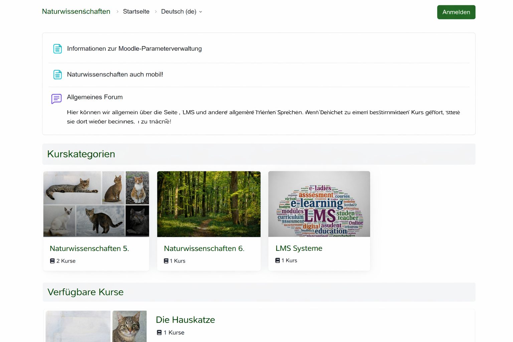The height and width of the screenshot is (342, 513).
Task: Click the dropdown arrow next to Deutsch
Action: pyautogui.click(x=201, y=12)
